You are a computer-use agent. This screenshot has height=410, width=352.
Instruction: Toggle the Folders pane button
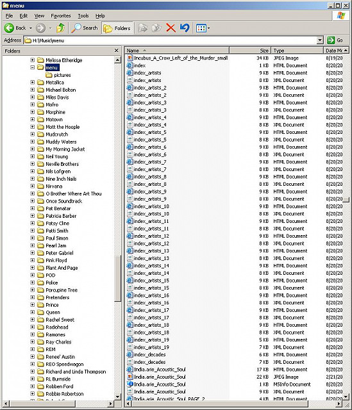click(117, 28)
